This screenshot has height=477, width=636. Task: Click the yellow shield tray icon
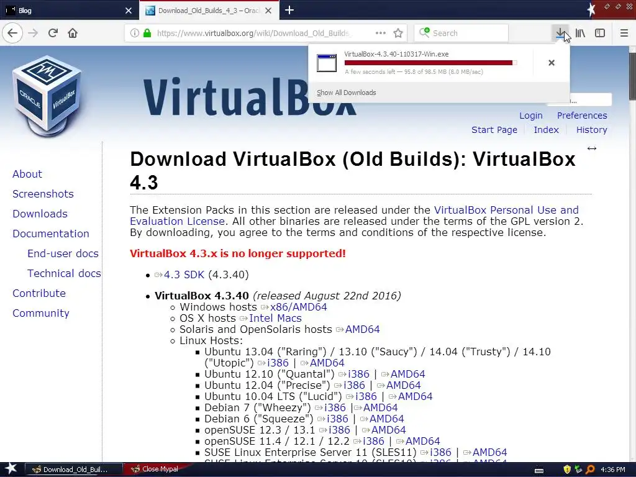point(567,470)
